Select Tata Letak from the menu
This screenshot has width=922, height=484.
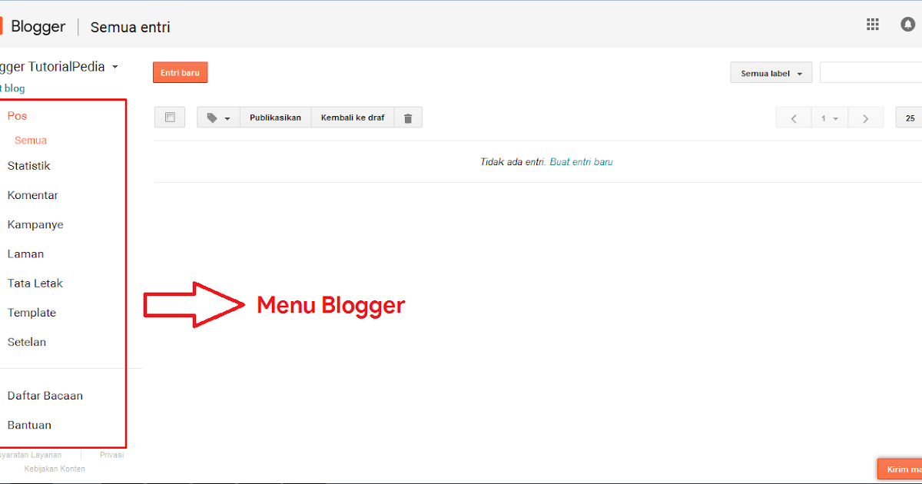click(x=35, y=283)
